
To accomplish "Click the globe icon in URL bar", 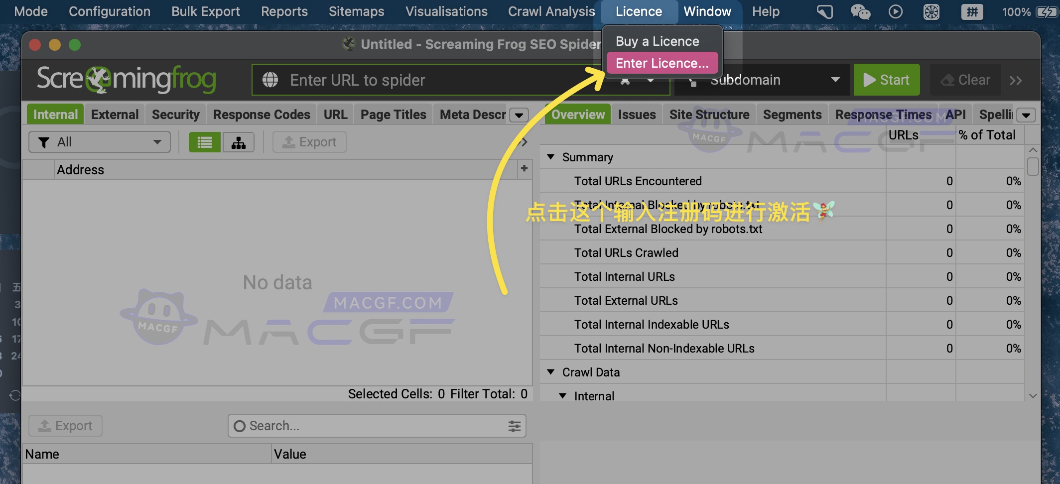I will tap(270, 80).
